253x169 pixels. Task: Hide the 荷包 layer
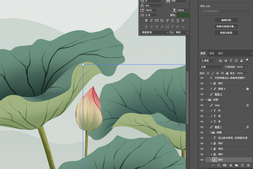click(202, 149)
